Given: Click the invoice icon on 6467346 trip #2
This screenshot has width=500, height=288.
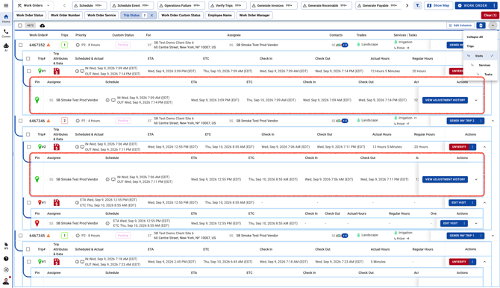Looking at the screenshot, I should coord(57,147).
